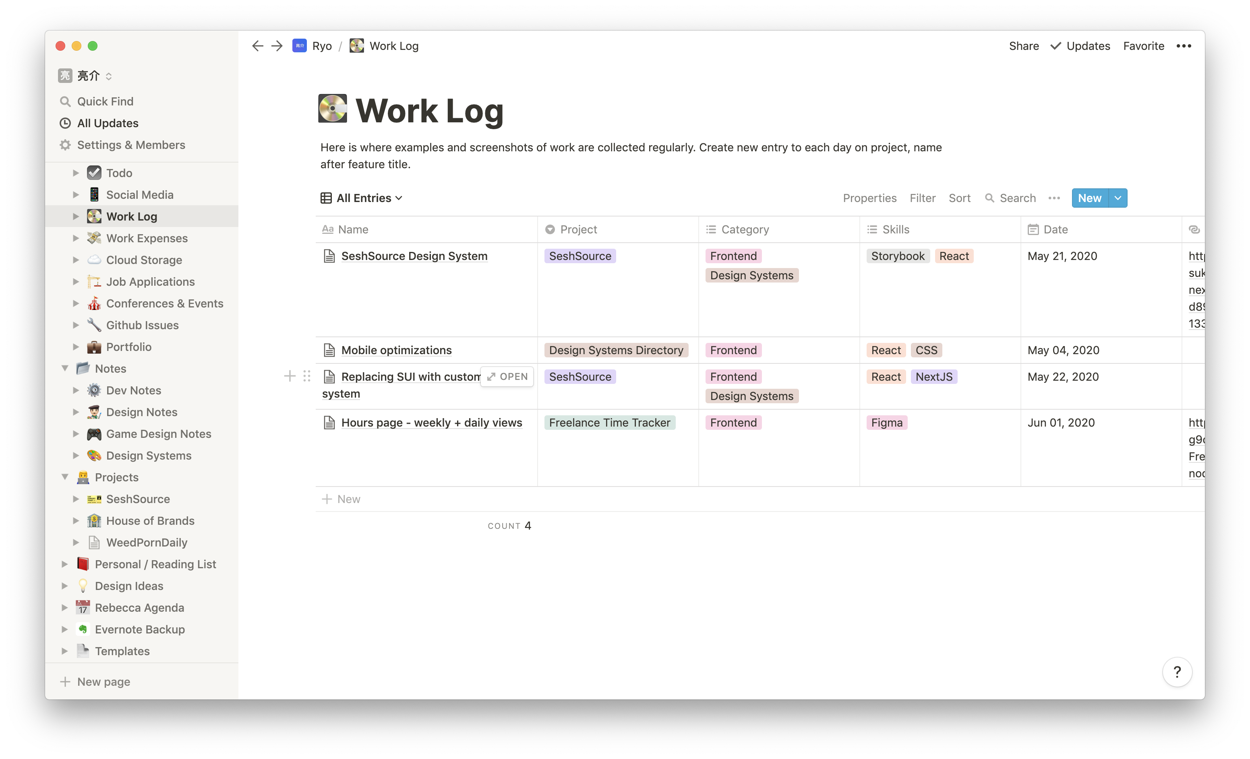Click the Skills column header icon
Image resolution: width=1250 pixels, height=759 pixels.
tap(872, 229)
